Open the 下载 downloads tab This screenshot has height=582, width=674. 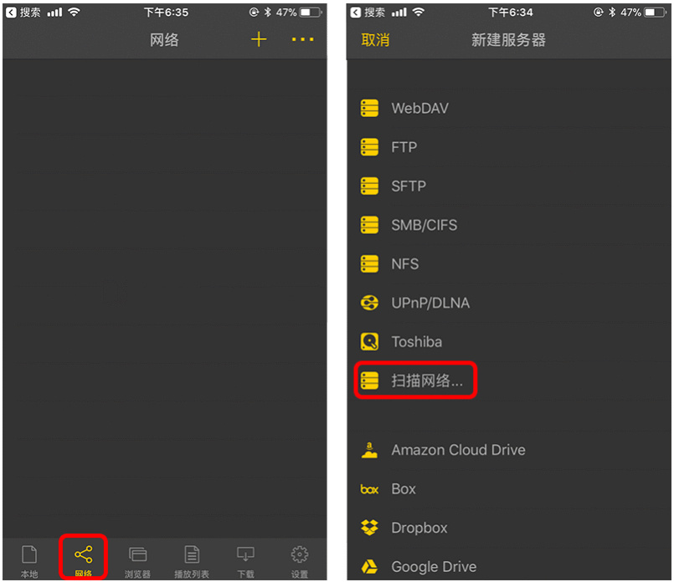click(245, 561)
